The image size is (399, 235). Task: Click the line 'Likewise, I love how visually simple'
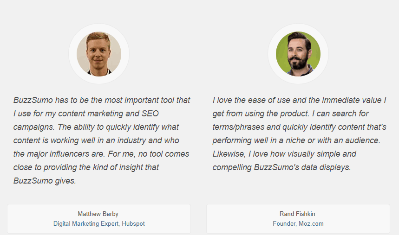(x=284, y=154)
